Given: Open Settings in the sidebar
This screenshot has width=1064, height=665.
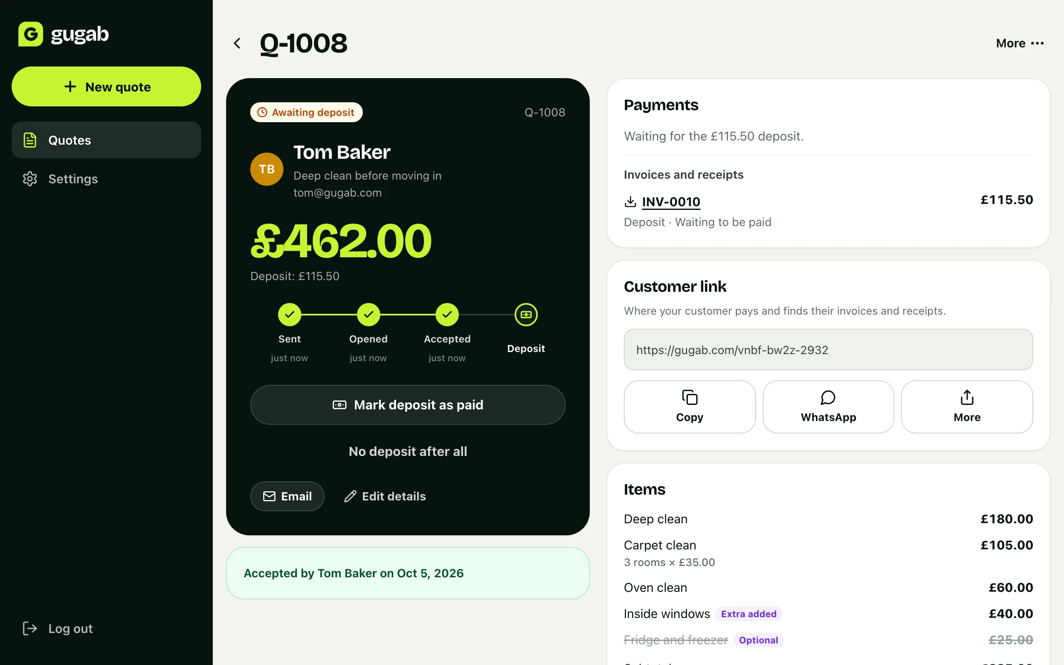Looking at the screenshot, I should [x=106, y=179].
